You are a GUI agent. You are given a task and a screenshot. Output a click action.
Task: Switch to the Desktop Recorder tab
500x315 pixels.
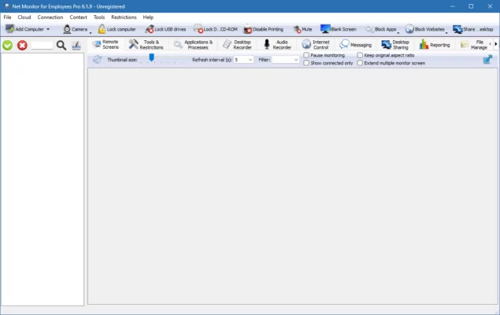[x=237, y=44]
